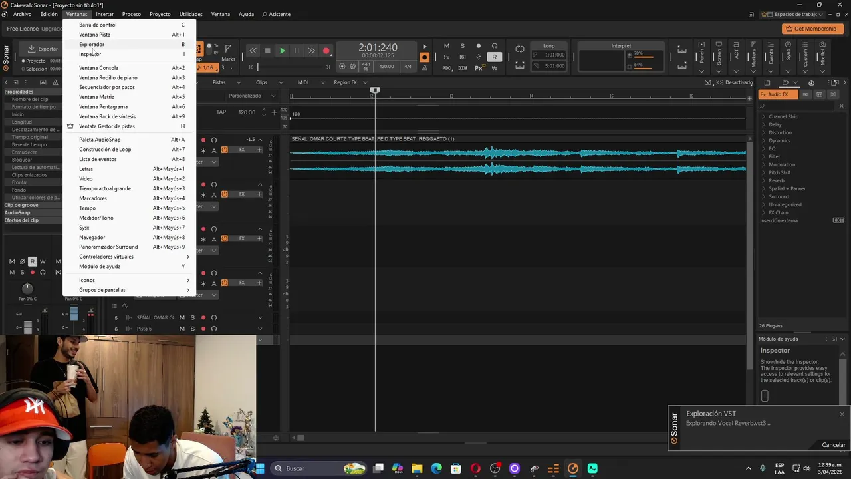Open Ventana Rack de síntesis

tap(130, 116)
